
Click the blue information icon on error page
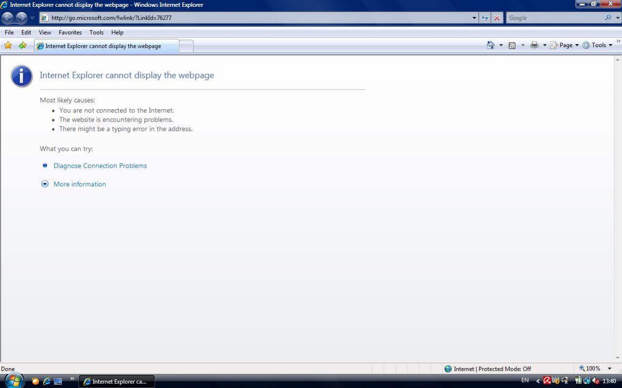pyautogui.click(x=22, y=76)
